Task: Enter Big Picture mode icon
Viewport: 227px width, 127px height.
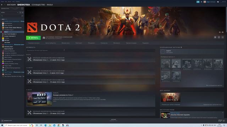Action: [x=218, y=2]
